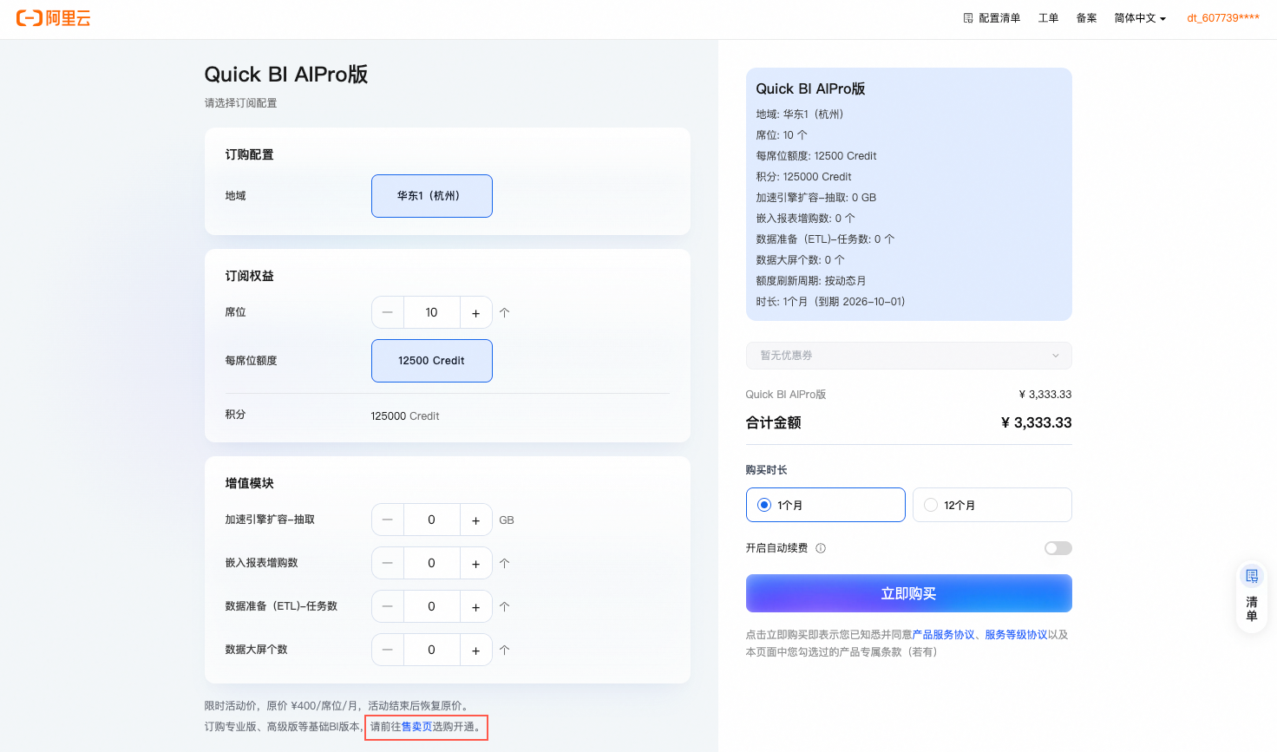Toggle 开启自动续费 auto-renewal switch

click(x=1058, y=548)
